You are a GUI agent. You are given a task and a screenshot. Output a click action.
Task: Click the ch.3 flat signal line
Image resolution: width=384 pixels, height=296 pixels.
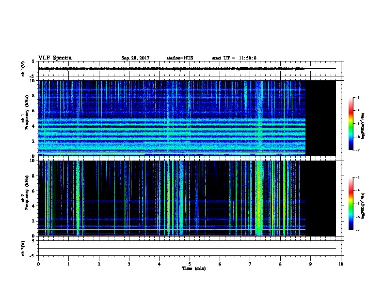pos(187,249)
